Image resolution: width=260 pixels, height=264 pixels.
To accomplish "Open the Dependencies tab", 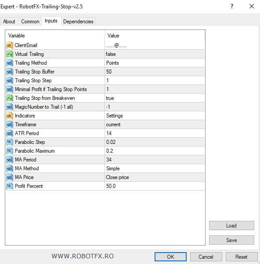I will click(x=78, y=22).
